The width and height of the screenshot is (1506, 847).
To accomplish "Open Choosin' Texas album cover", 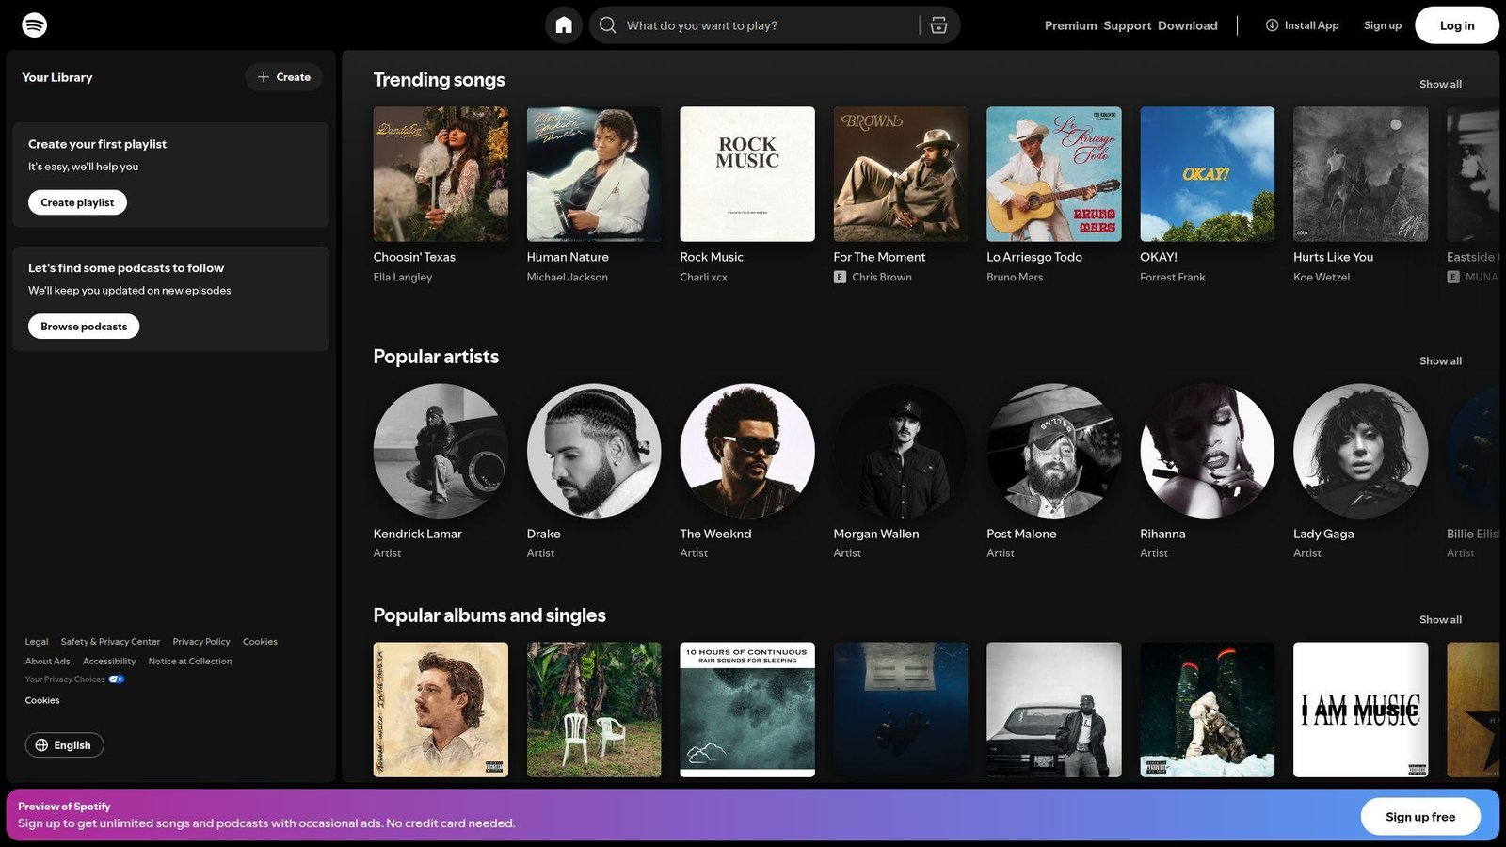I will [x=441, y=174].
